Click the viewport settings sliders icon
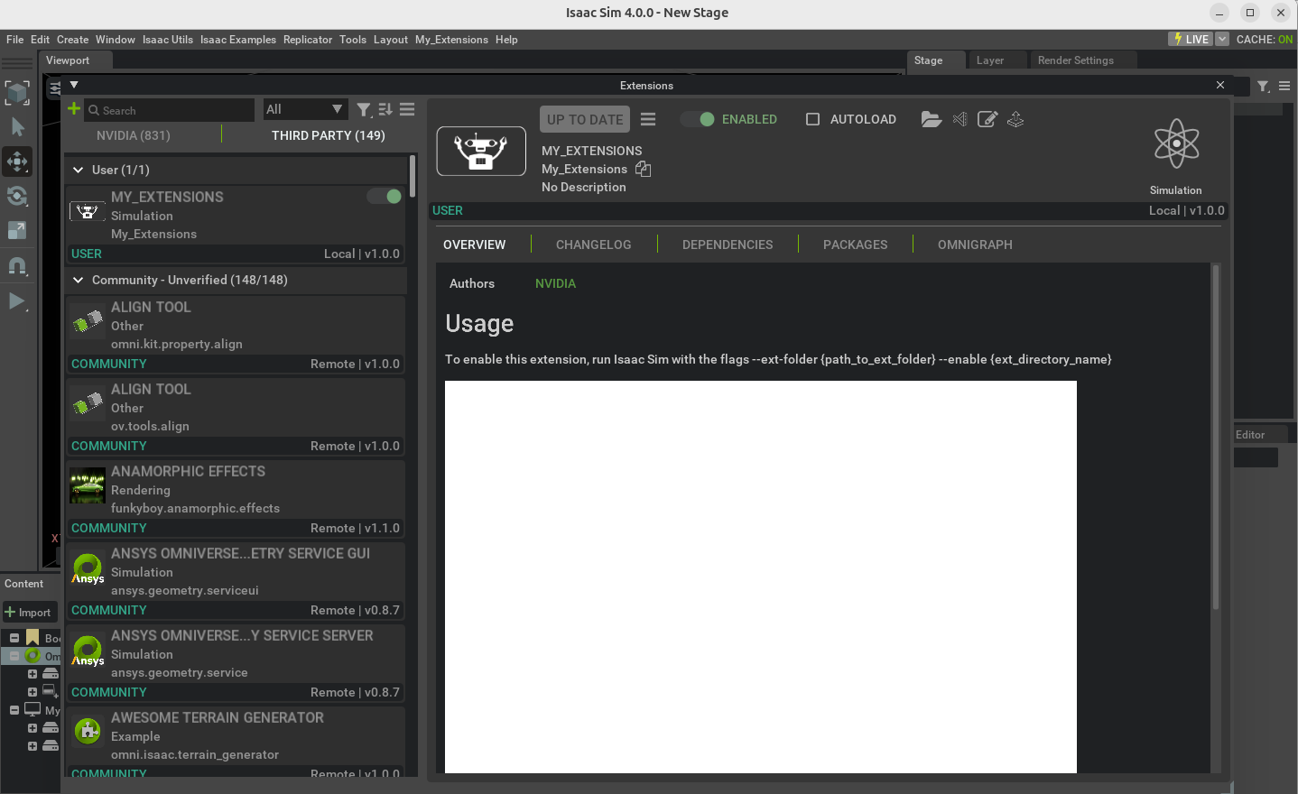The image size is (1298, 794). pos(55,88)
